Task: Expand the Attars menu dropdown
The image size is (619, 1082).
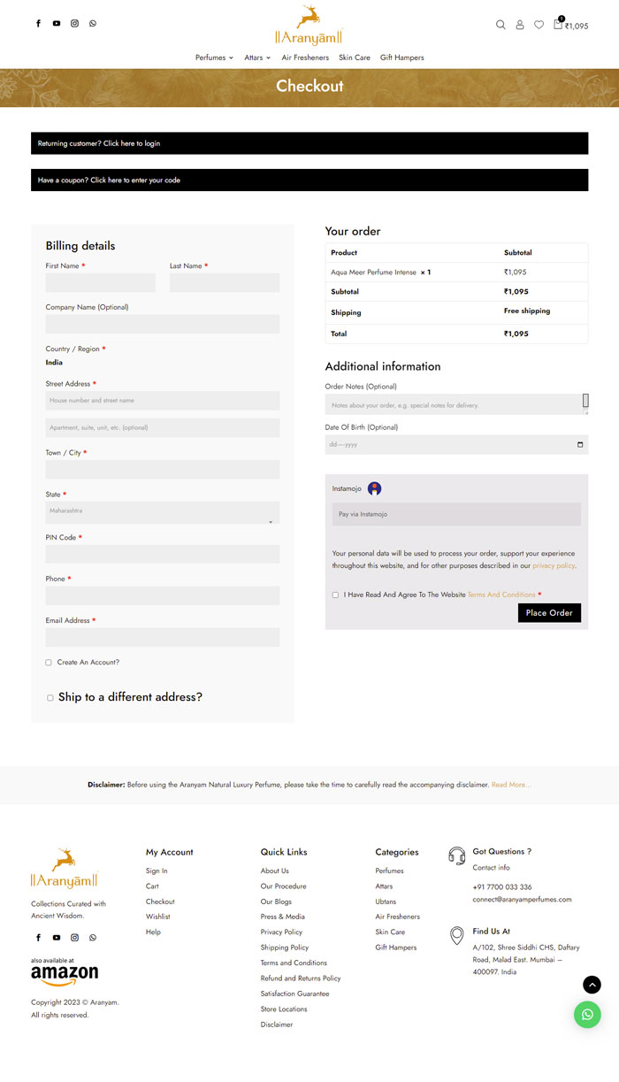Action: (x=257, y=58)
